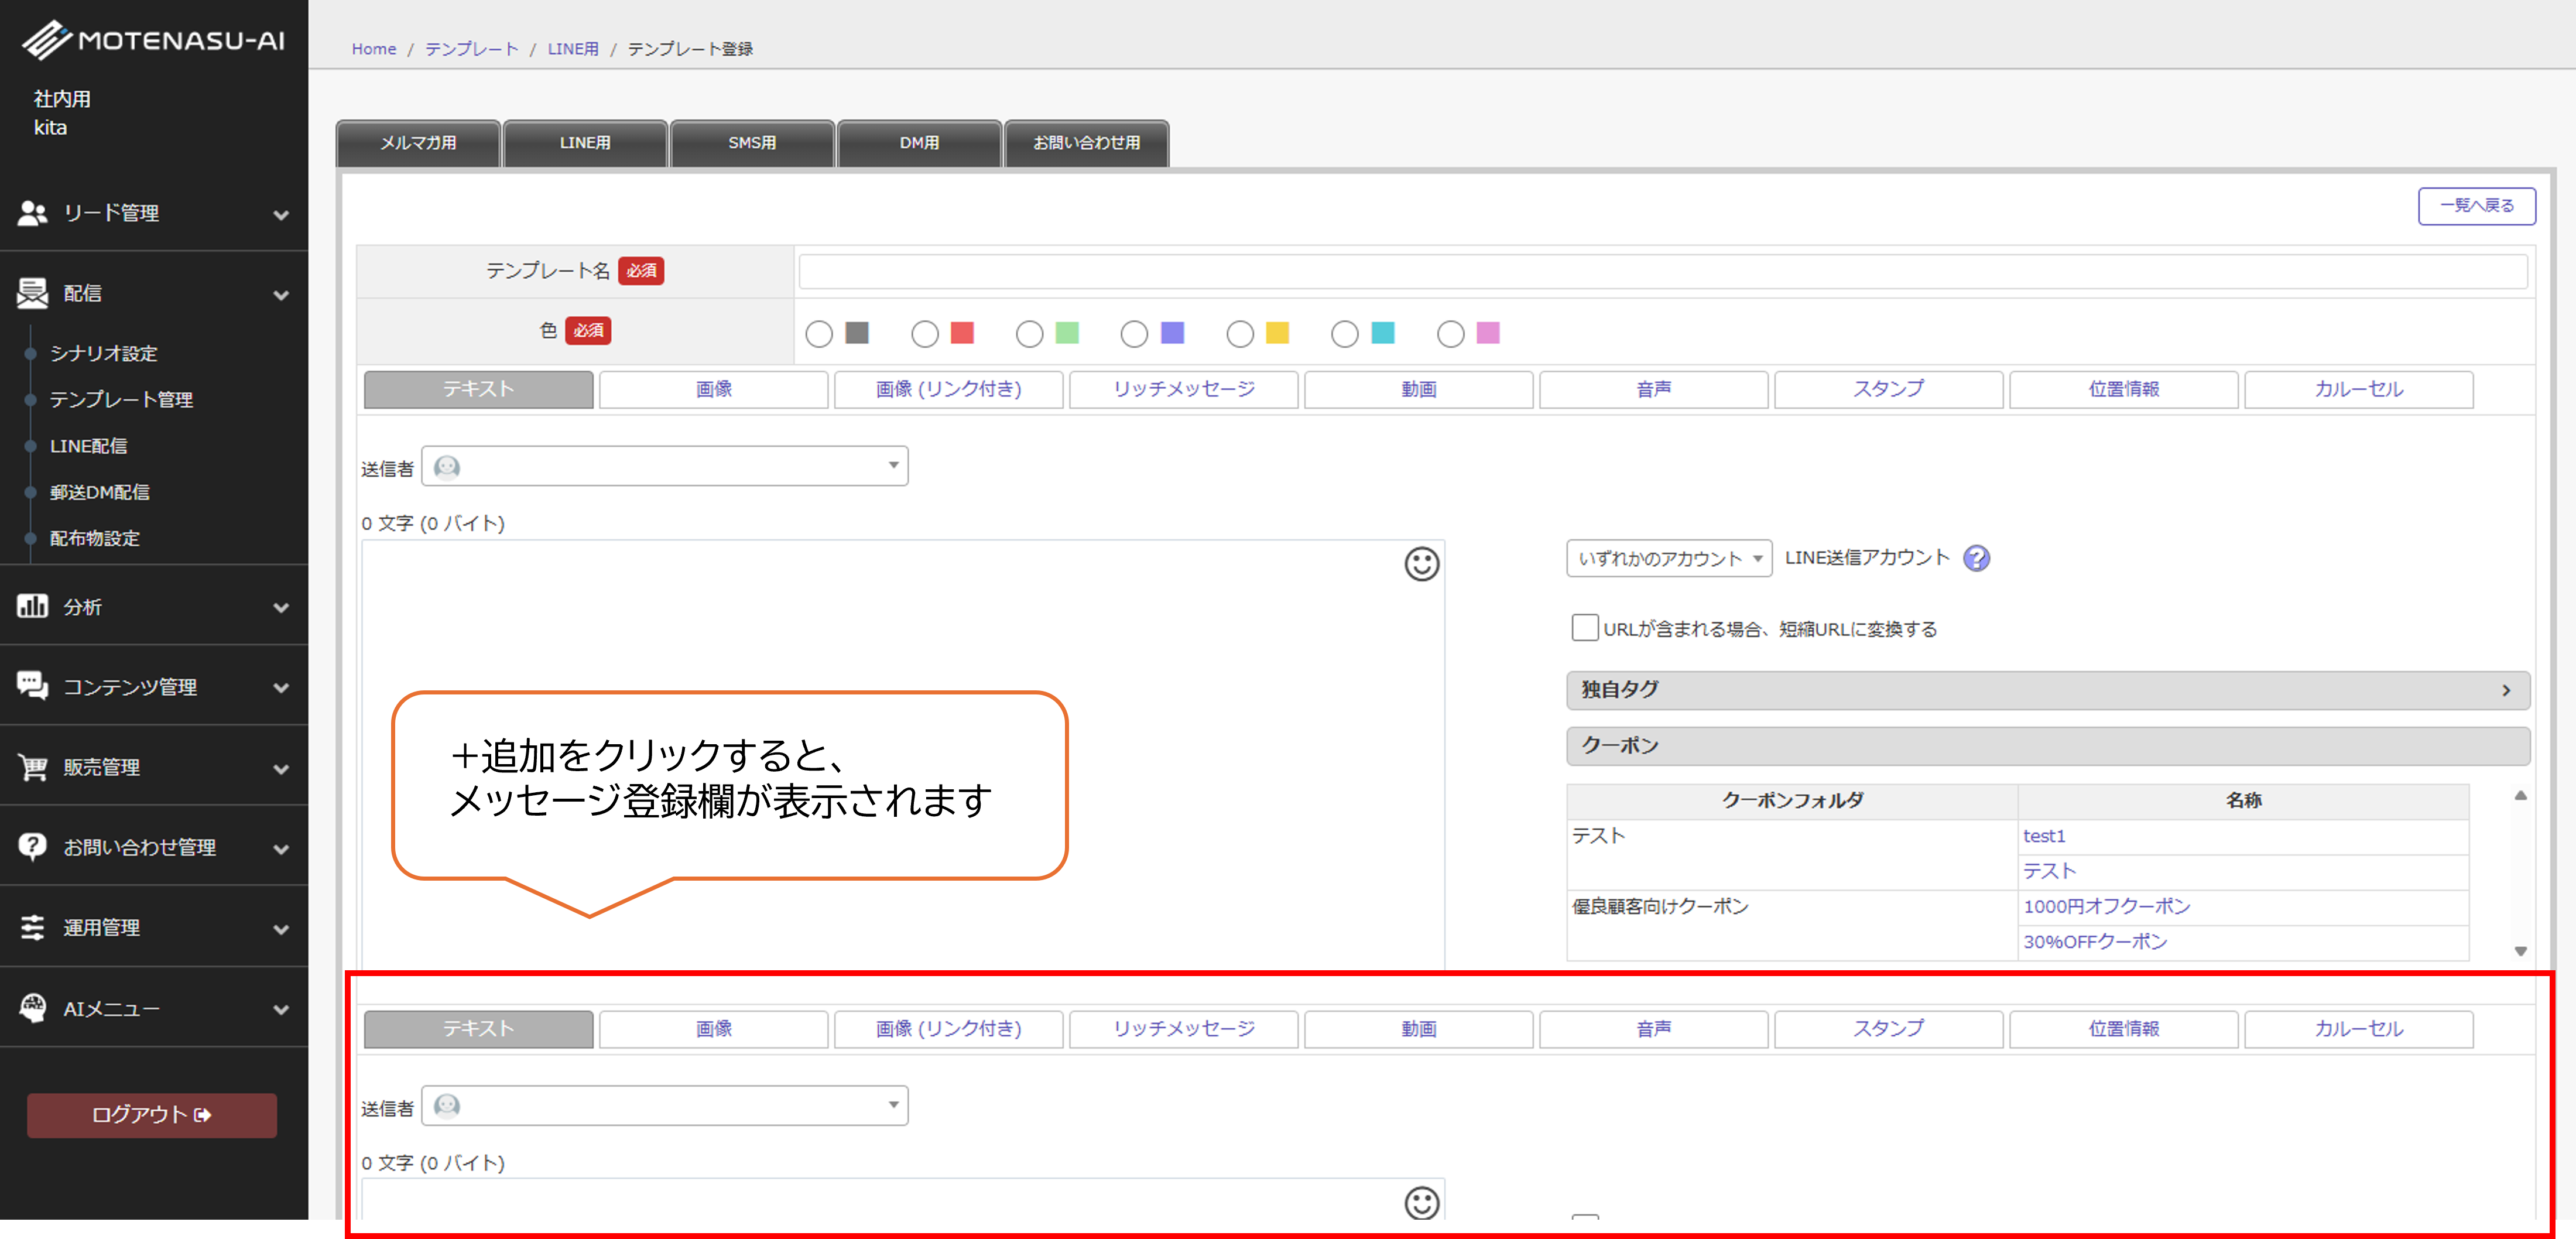This screenshot has height=1239, width=2576.
Task: Click the AIメニュー icon in sidebar
Action: 32,1008
